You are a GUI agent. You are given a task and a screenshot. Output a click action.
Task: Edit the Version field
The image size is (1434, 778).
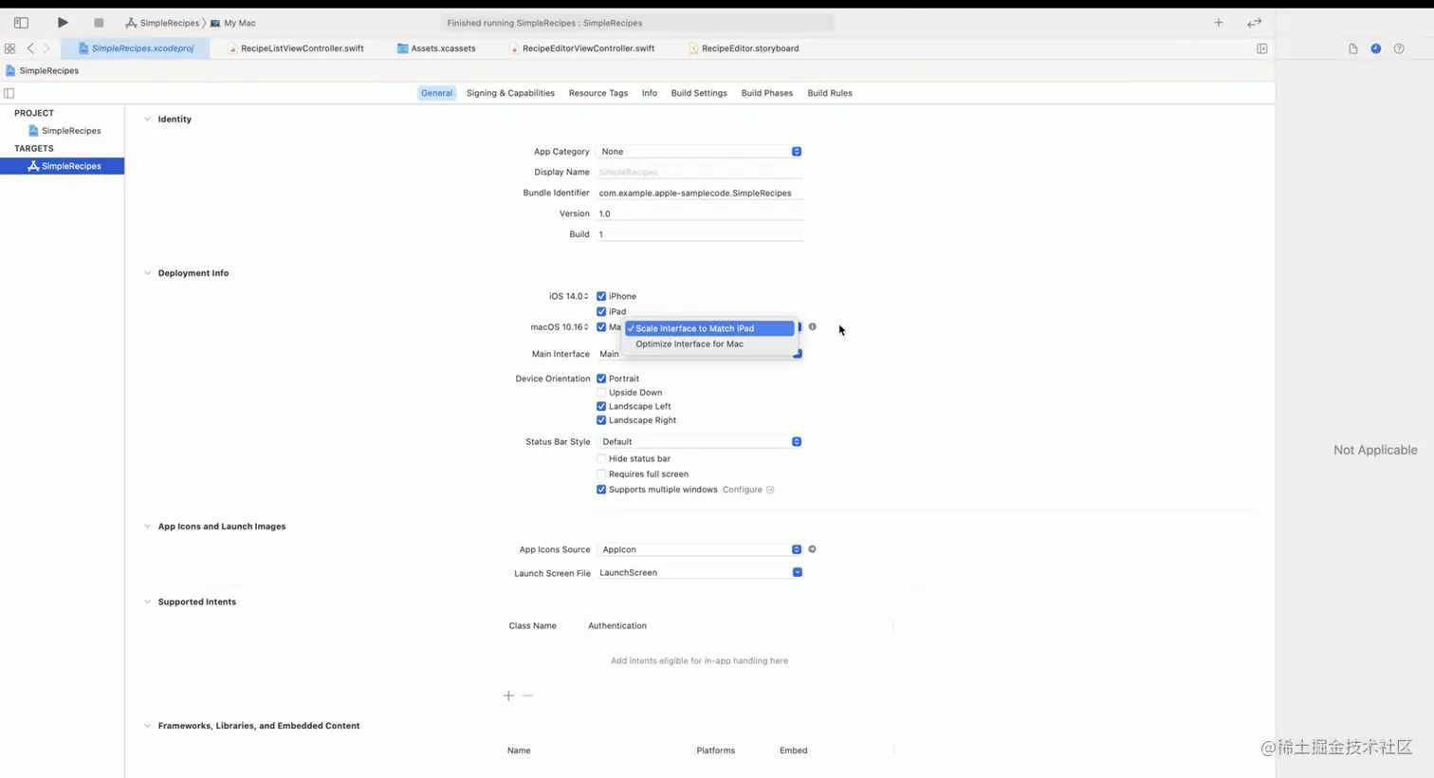tap(700, 214)
